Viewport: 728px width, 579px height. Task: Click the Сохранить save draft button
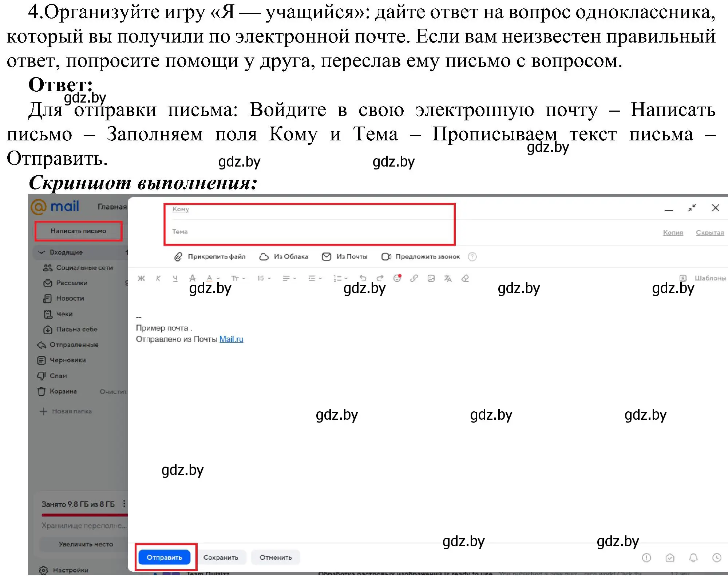[x=221, y=557]
